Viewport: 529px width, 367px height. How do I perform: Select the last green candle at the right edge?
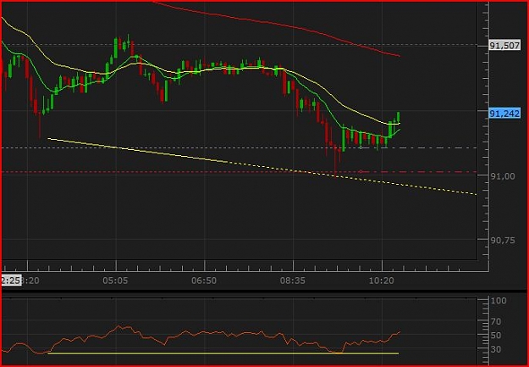399,117
